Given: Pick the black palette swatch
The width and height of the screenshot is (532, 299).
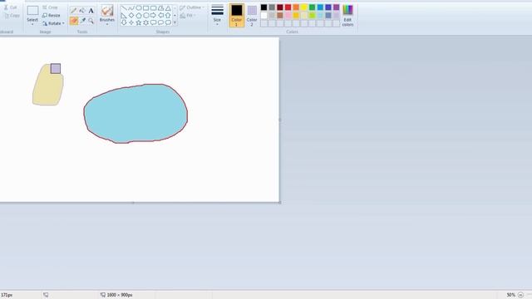Looking at the screenshot, I should click(x=264, y=7).
